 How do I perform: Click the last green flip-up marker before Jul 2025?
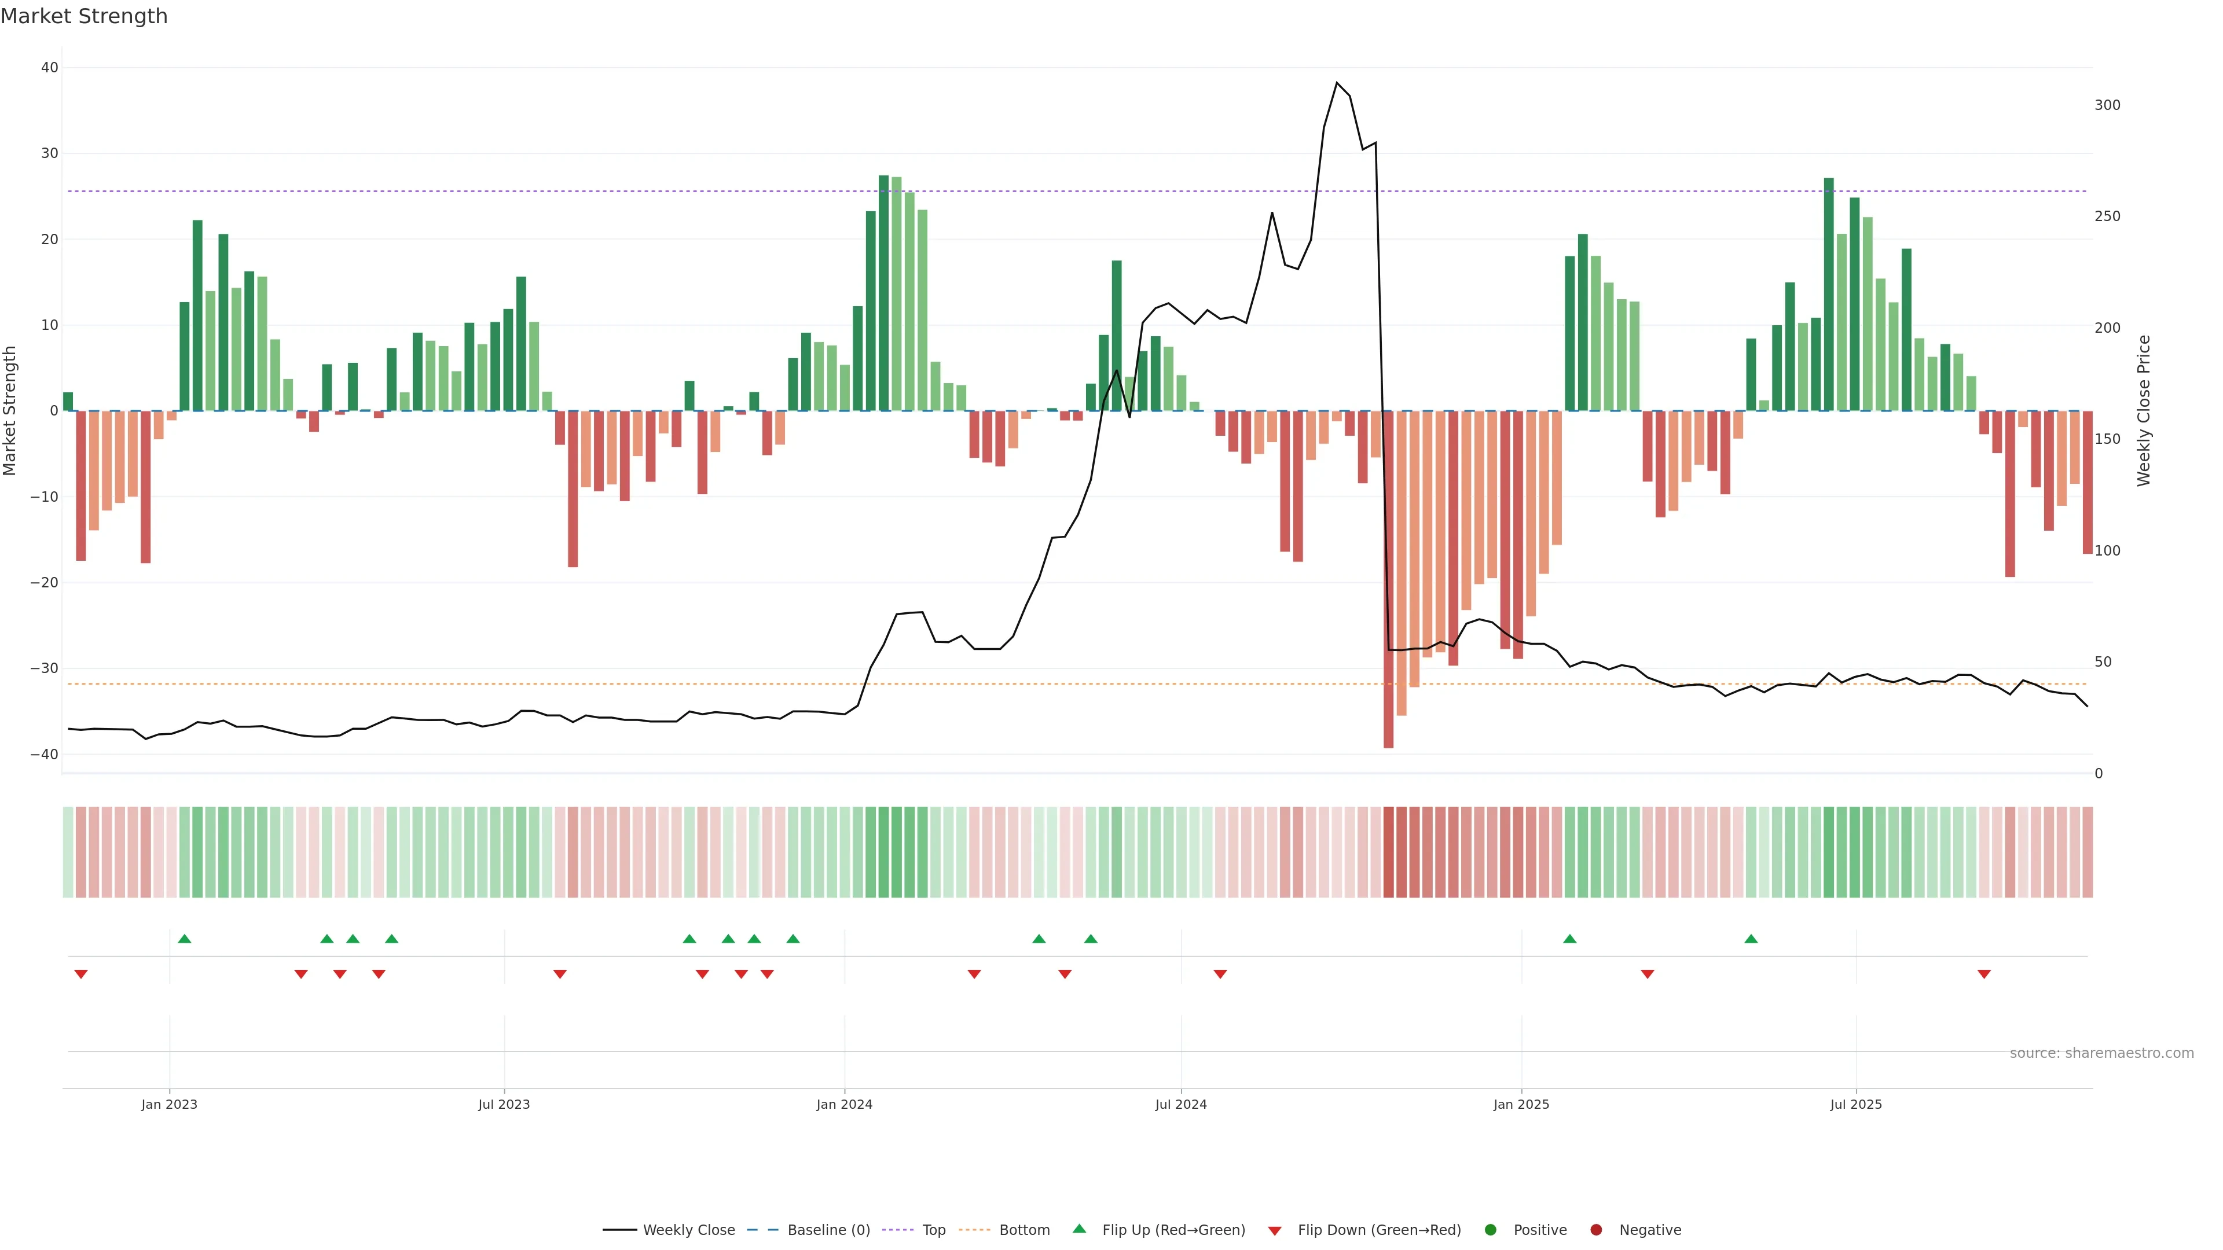[x=1751, y=939]
